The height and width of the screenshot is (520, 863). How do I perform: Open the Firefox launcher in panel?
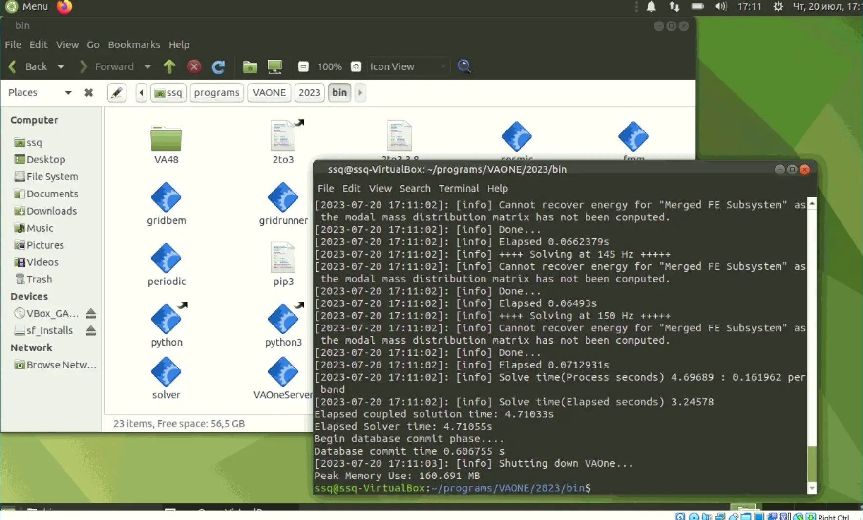tap(64, 7)
